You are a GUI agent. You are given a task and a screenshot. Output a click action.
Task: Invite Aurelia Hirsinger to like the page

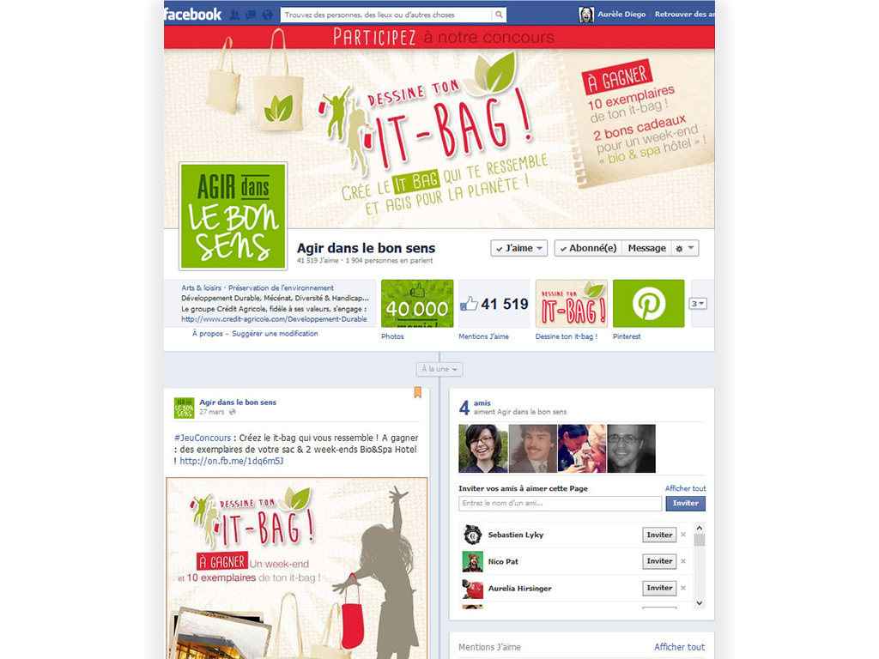coord(659,588)
